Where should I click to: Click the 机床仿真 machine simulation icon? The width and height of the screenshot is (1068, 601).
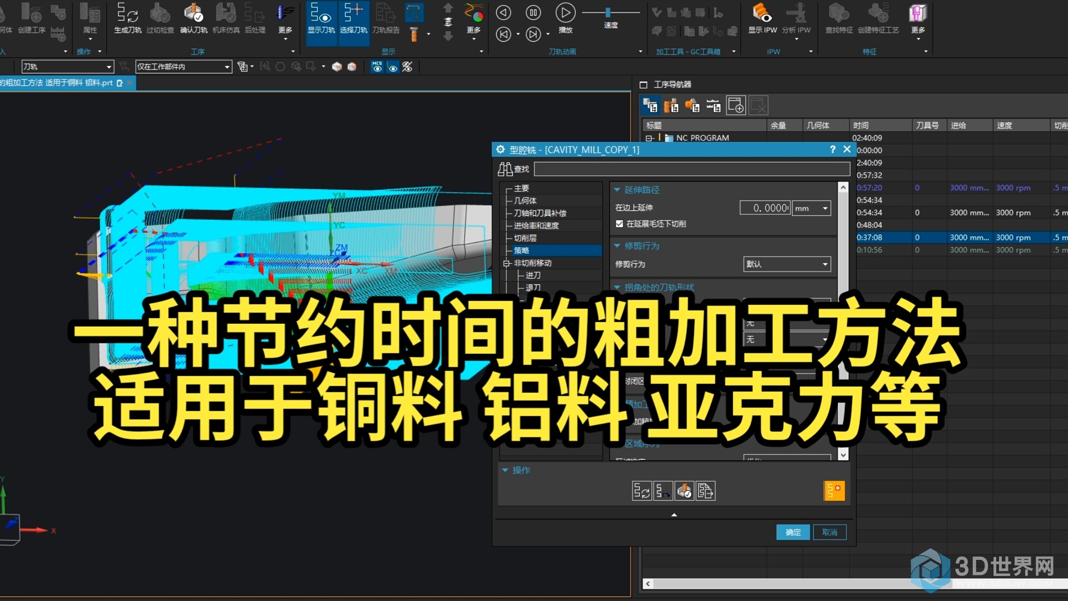click(226, 18)
